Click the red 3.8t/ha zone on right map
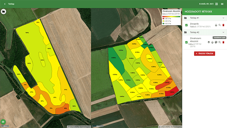227x128 pixels. click(172, 92)
